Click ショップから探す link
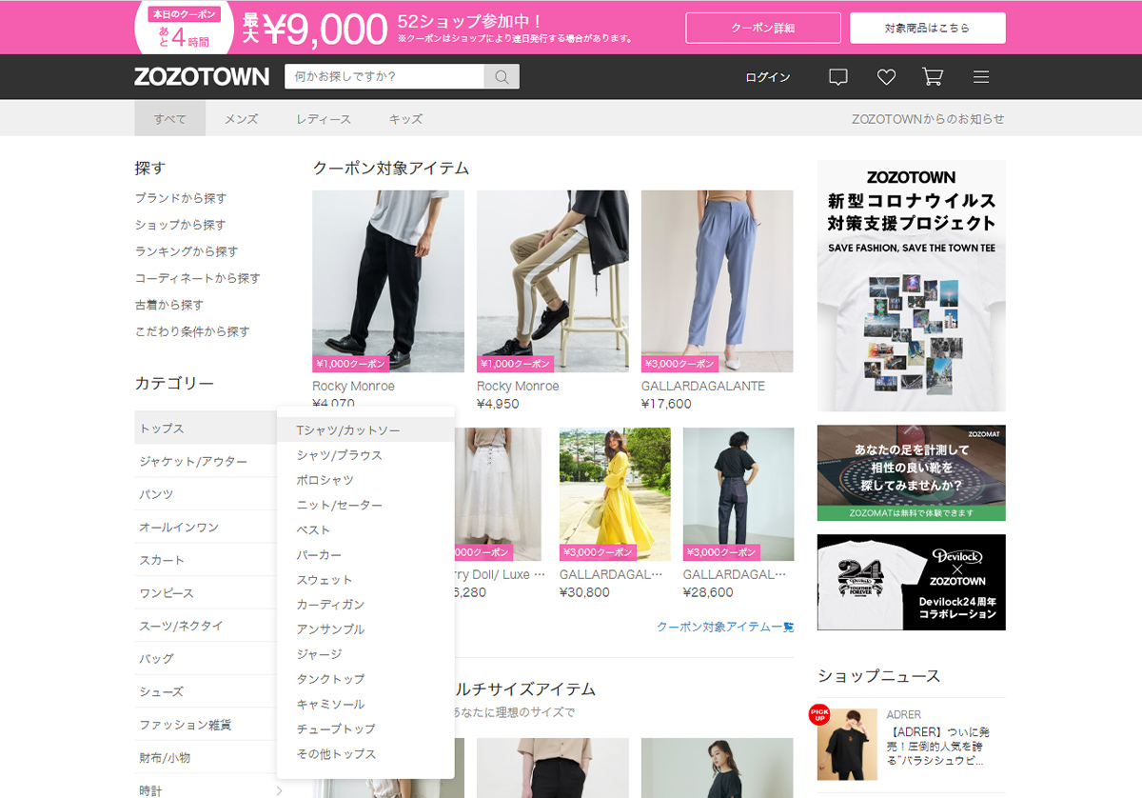Screen dimensions: 1142x798 (x=181, y=225)
